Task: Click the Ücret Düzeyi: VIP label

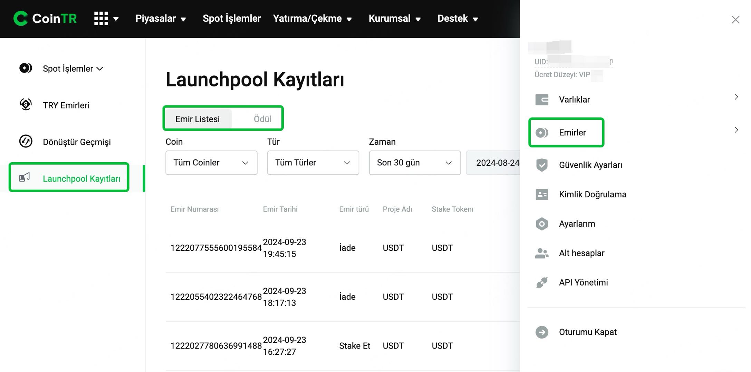Action: (562, 75)
